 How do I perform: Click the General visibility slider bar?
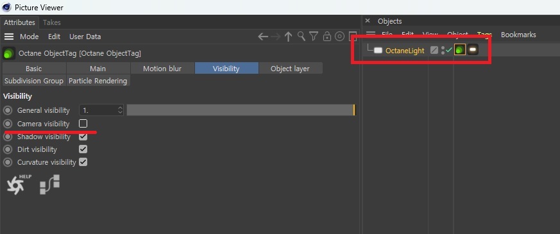[x=241, y=110]
